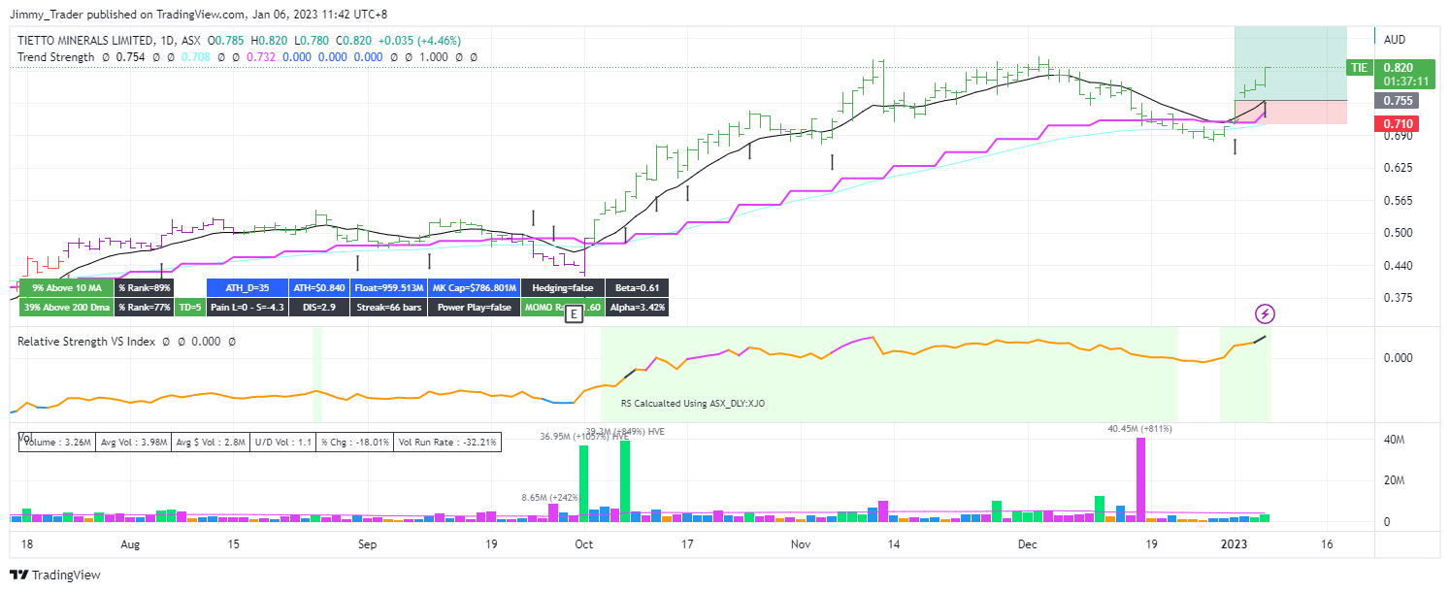Click the 'DIS=2.9' stat box
Viewport: 1450px width, 592px height.
coord(317,307)
